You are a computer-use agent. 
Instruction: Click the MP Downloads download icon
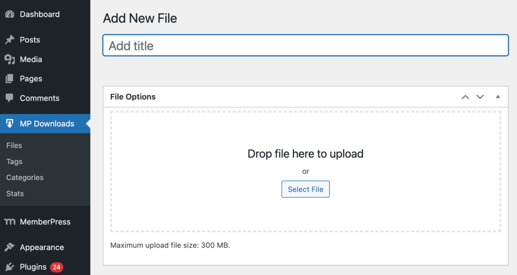10,124
